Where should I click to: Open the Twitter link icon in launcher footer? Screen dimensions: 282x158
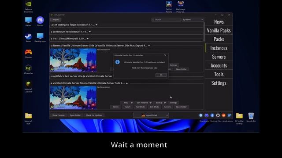pos(229,115)
